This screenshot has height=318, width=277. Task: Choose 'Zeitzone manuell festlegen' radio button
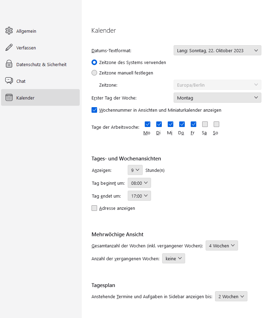[94, 73]
